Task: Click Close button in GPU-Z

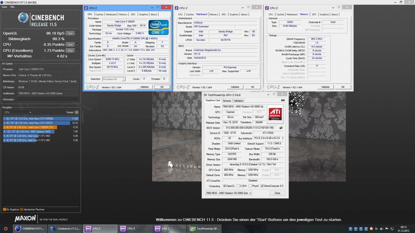Action: [x=277, y=193]
